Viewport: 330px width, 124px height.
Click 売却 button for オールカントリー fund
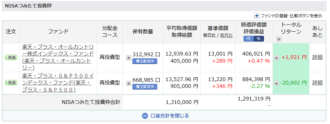point(11,58)
